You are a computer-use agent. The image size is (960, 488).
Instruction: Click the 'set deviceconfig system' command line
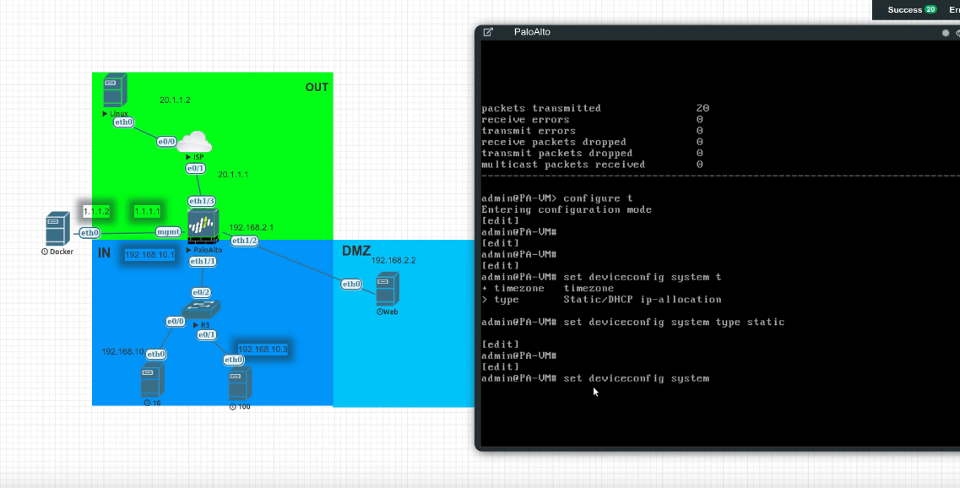pos(595,378)
